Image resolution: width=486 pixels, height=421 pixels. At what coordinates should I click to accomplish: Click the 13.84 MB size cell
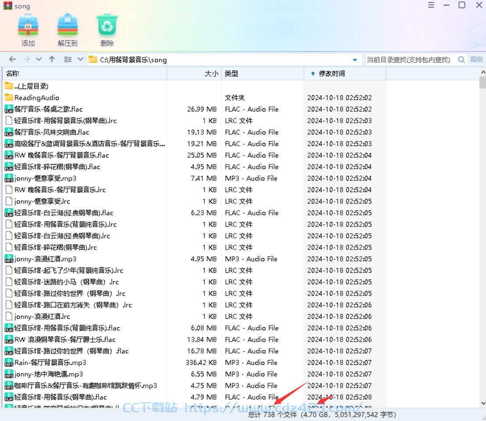click(202, 339)
